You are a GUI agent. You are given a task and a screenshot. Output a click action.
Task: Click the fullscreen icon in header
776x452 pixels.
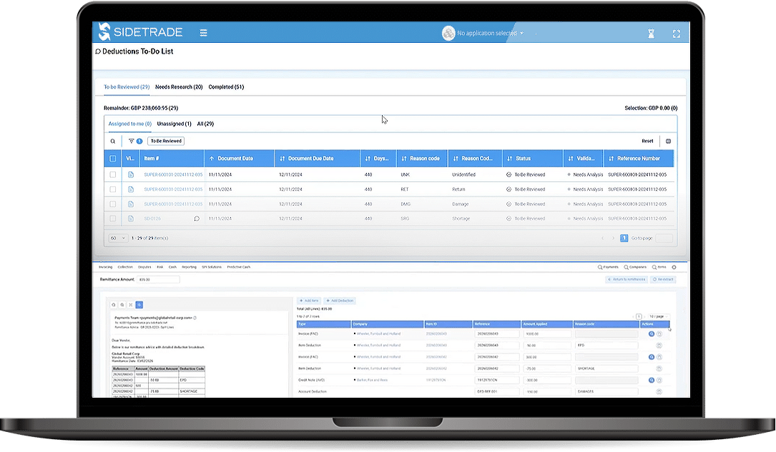pos(677,34)
